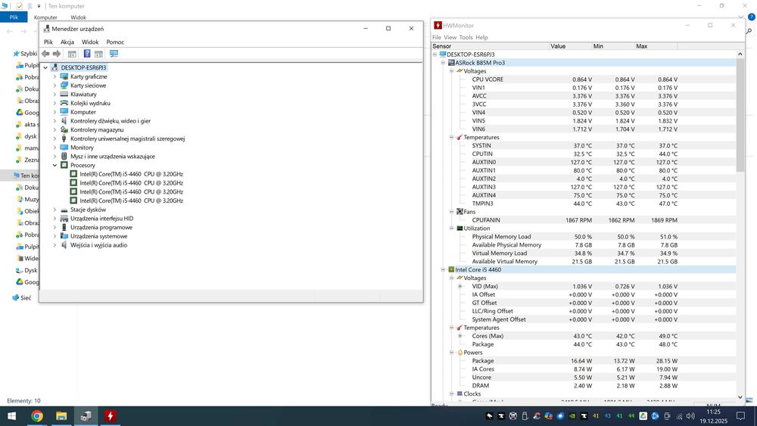757x426 pixels.
Task: Click the Max column header in HWMonitor
Action: 656,46
